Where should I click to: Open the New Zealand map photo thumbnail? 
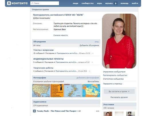point(73,91)
